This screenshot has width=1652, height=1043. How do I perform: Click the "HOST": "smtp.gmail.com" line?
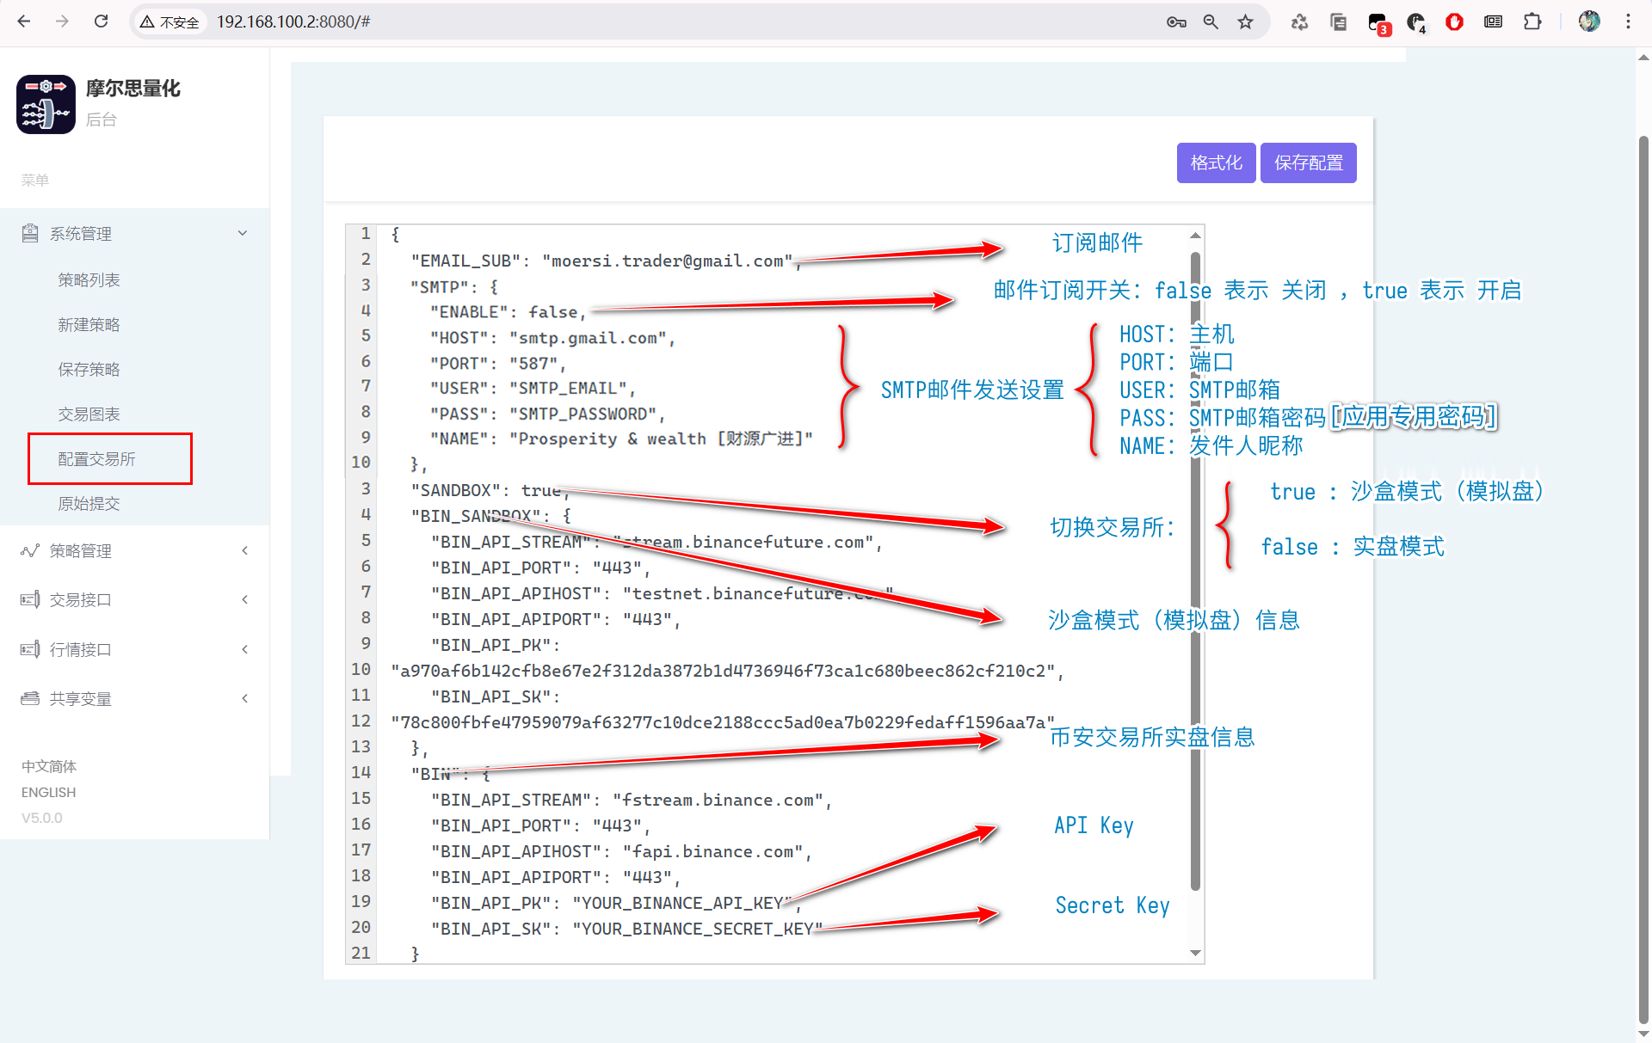(552, 338)
